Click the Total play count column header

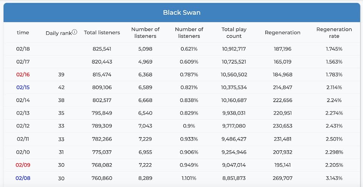tap(234, 32)
